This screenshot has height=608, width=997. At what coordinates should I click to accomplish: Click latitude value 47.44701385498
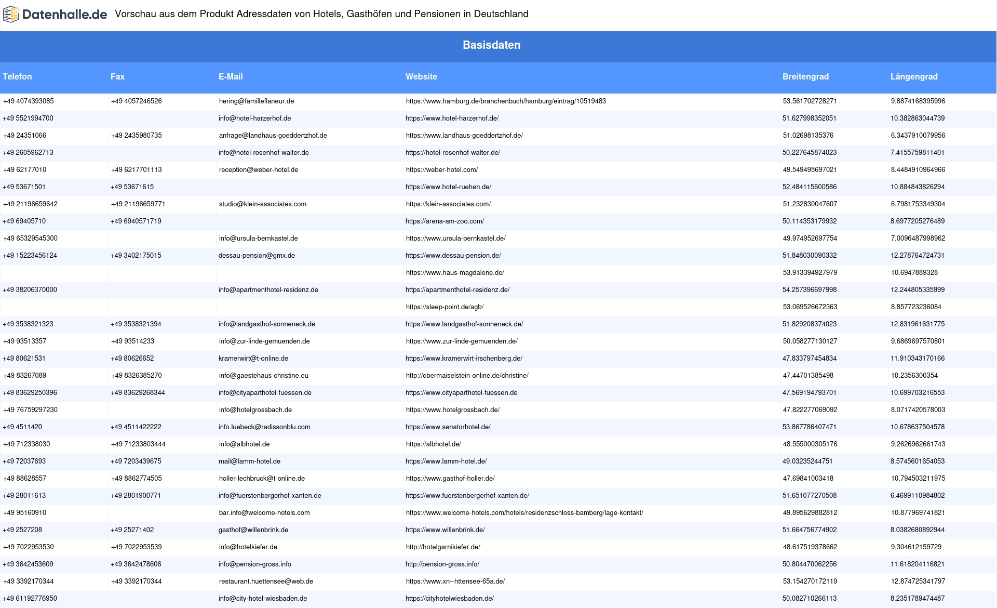coord(808,376)
